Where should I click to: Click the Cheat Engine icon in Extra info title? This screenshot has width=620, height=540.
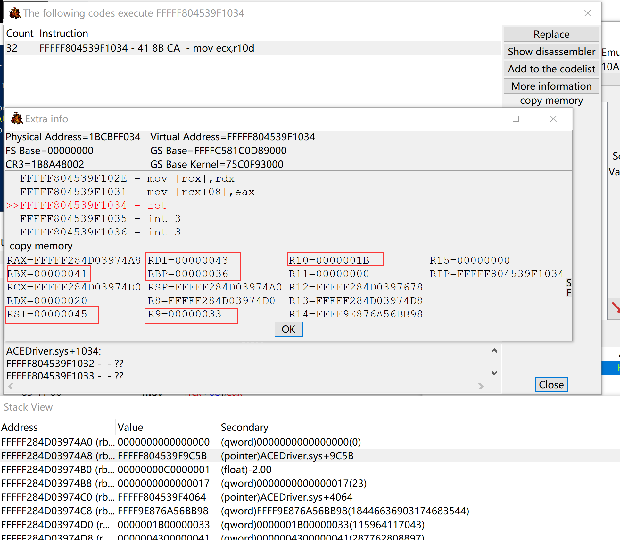click(17, 119)
